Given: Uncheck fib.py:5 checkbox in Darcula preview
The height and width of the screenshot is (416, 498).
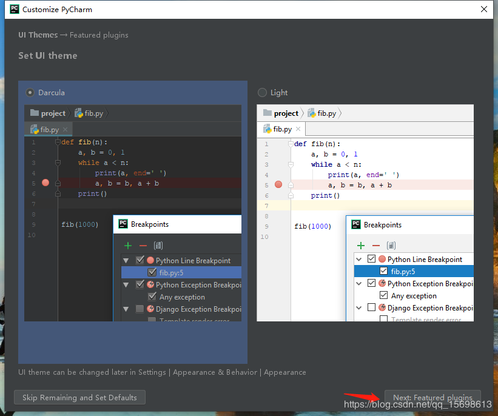Looking at the screenshot, I should [152, 272].
